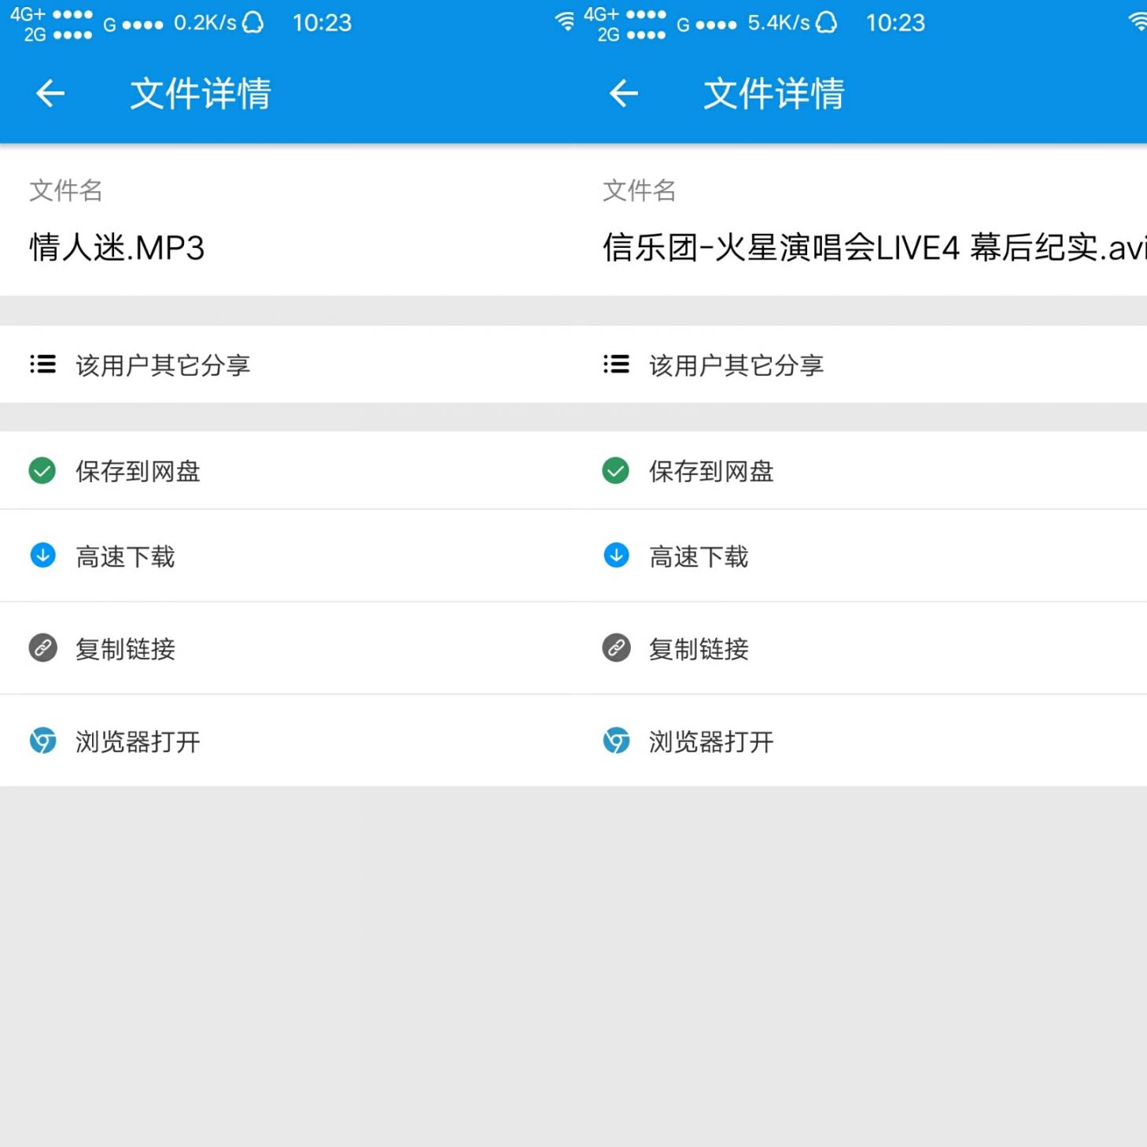Tap the 0.2K/s network speed indicator
The width and height of the screenshot is (1147, 1147).
click(205, 23)
